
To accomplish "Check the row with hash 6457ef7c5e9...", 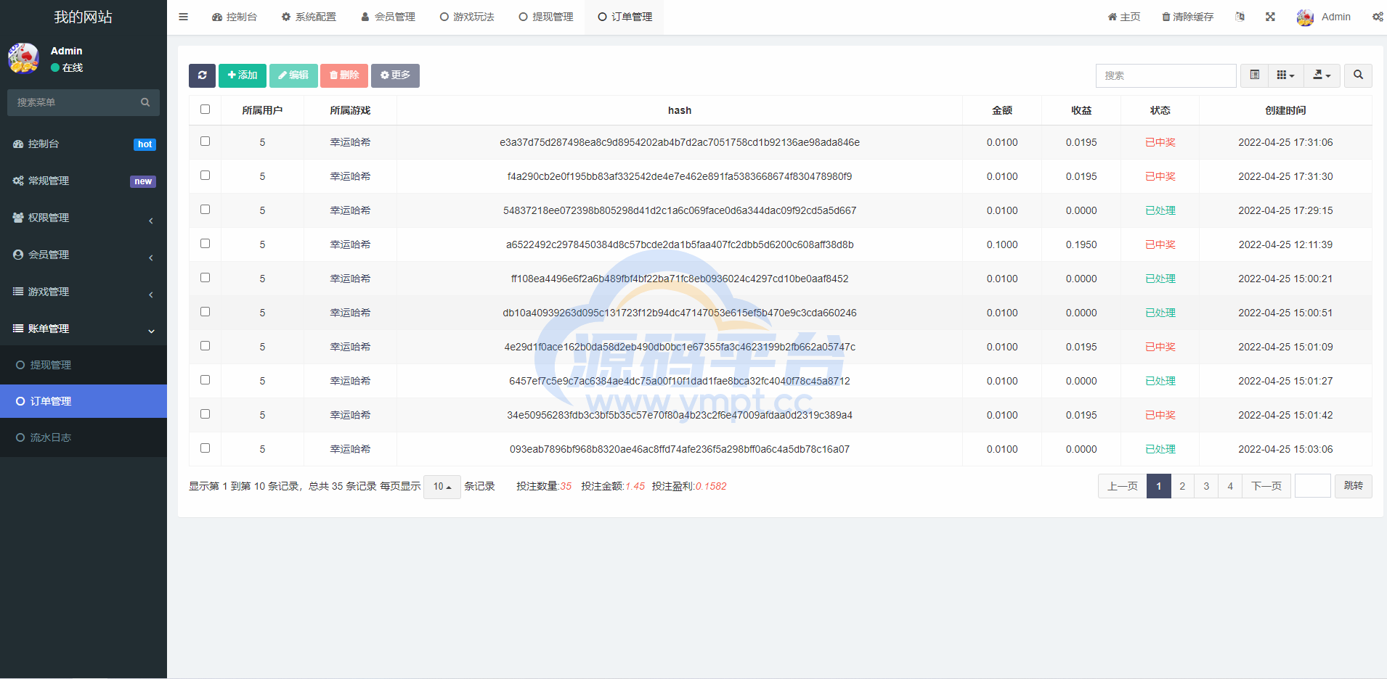I will coord(205,380).
